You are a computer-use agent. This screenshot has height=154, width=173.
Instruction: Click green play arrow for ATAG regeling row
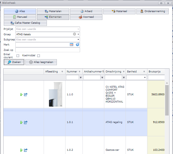tap(21, 122)
